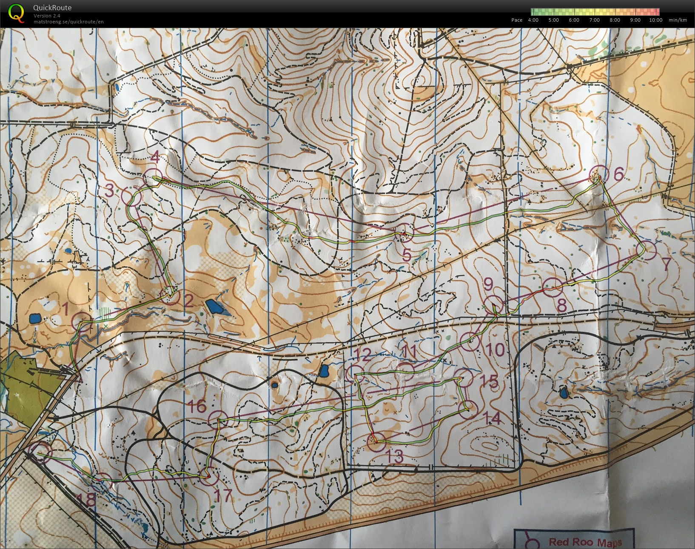Click control circle 3 marker
Viewport: 695px width, 549px height.
pos(131,196)
